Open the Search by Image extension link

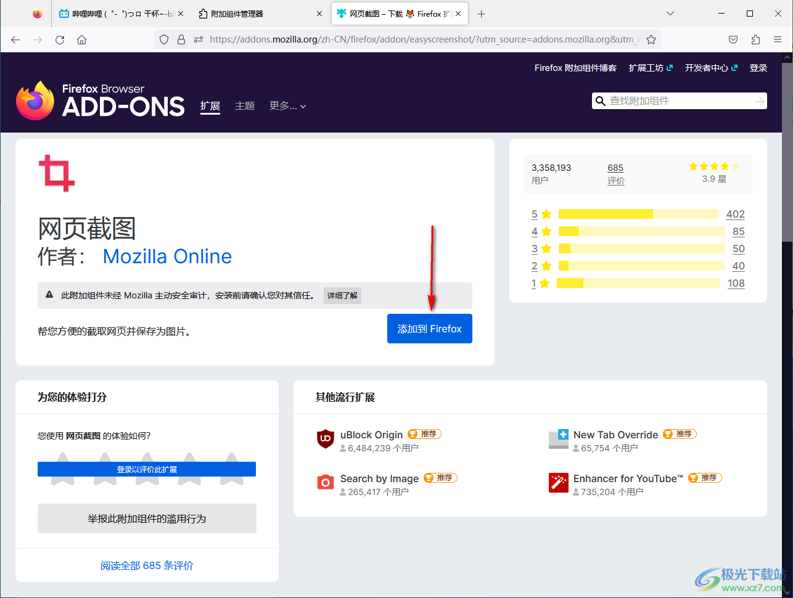[x=379, y=478]
